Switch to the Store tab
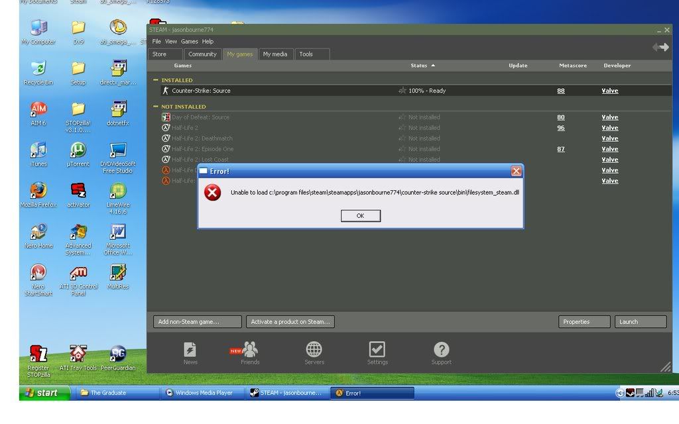 [x=165, y=54]
